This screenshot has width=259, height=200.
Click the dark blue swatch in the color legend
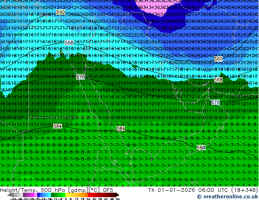pyautogui.click(x=38, y=195)
